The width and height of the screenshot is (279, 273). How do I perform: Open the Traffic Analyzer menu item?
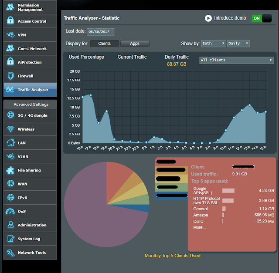point(30,90)
